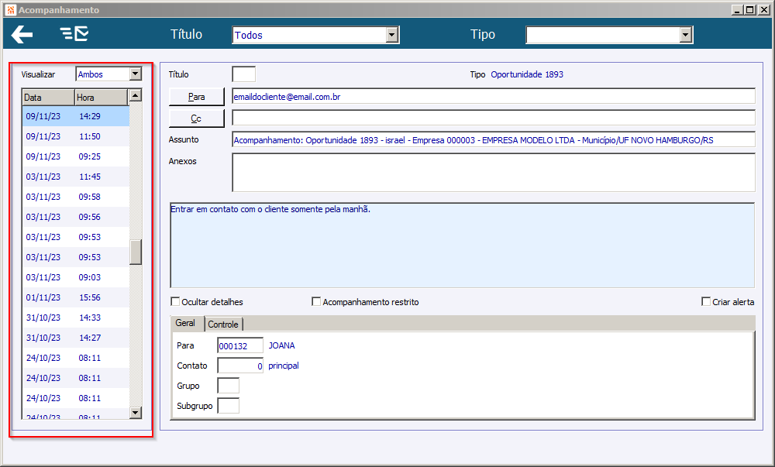Viewport: 775px width, 467px height.
Task: Click the list scrollbar down arrow
Action: pyautogui.click(x=136, y=413)
